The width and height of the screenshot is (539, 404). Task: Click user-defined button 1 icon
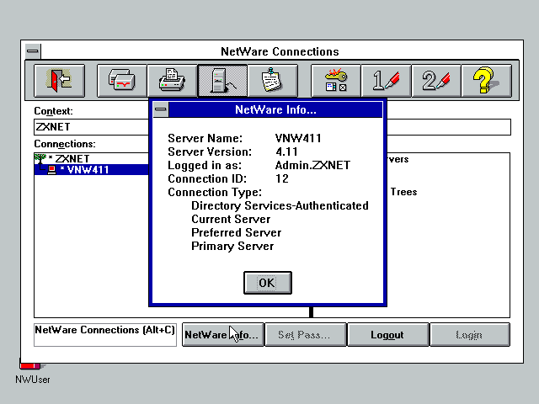pyautogui.click(x=386, y=81)
